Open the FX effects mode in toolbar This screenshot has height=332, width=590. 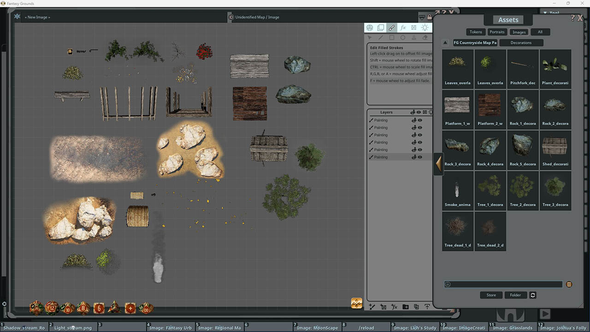pyautogui.click(x=403, y=28)
